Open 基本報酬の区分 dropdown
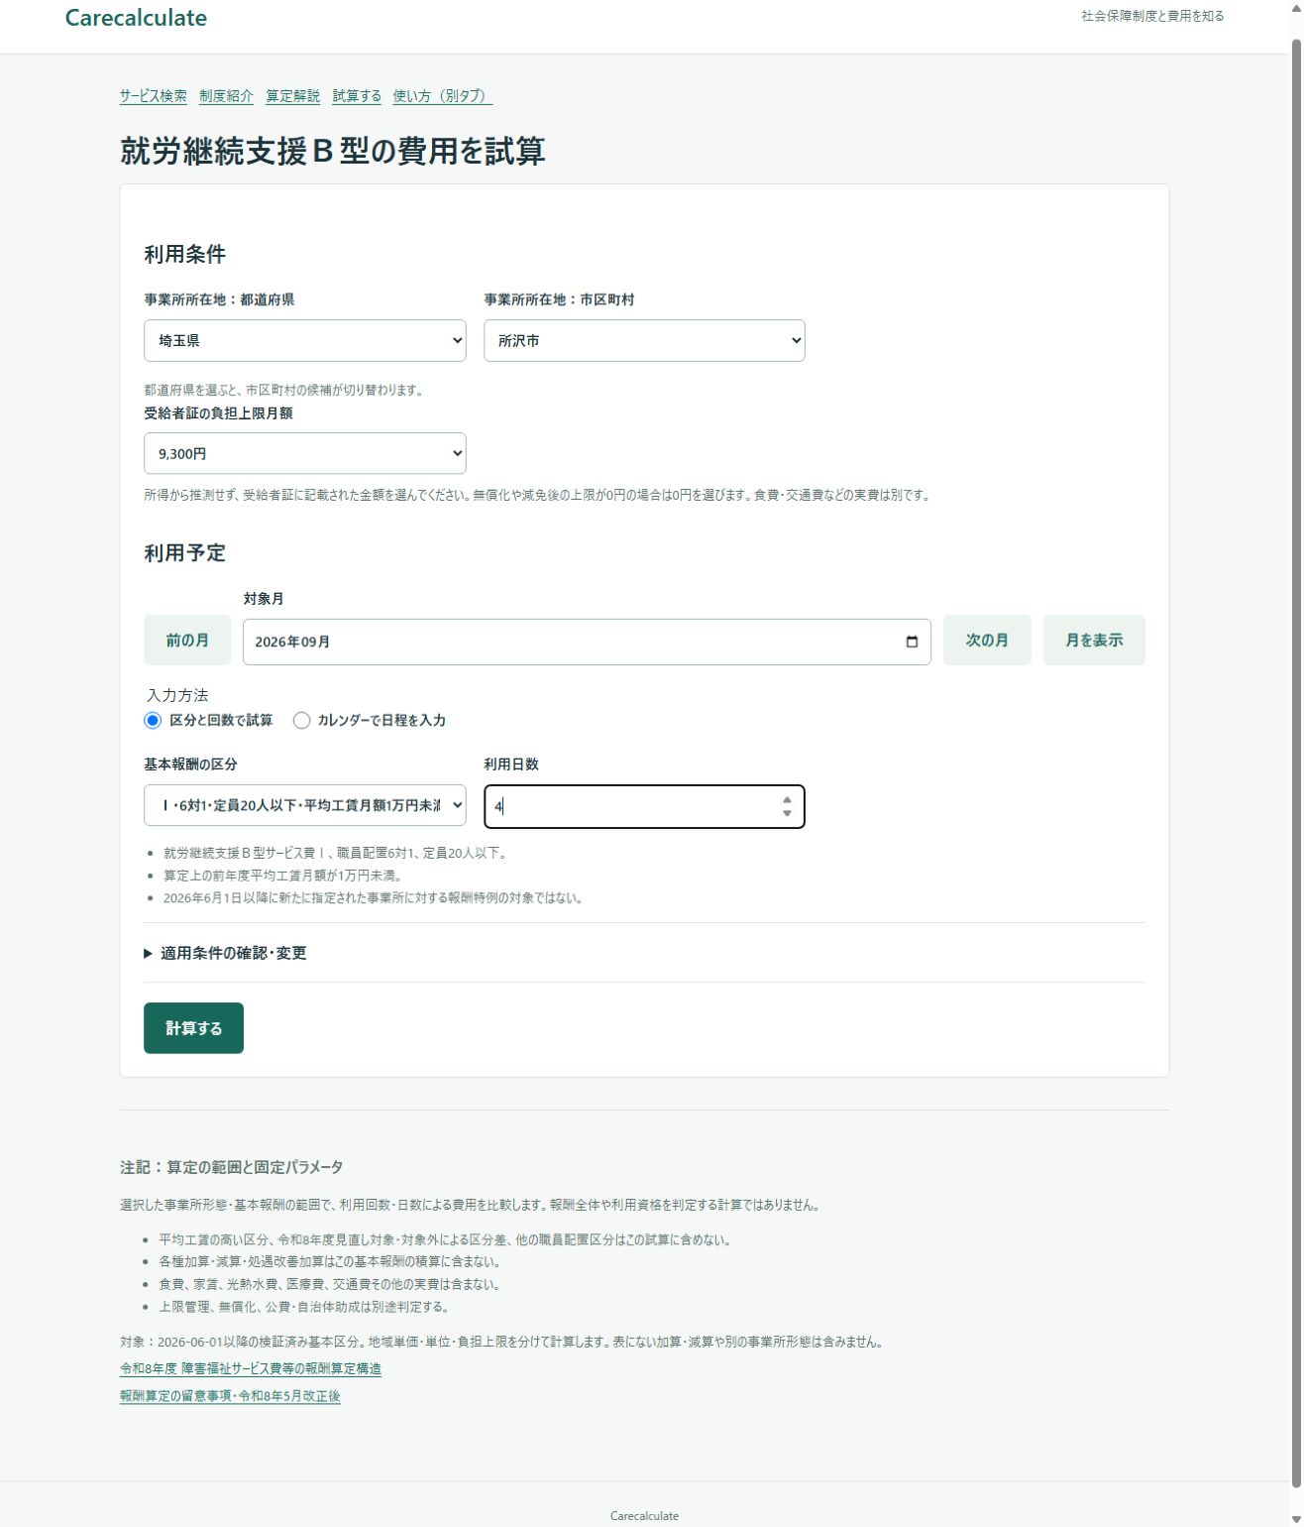 point(305,805)
